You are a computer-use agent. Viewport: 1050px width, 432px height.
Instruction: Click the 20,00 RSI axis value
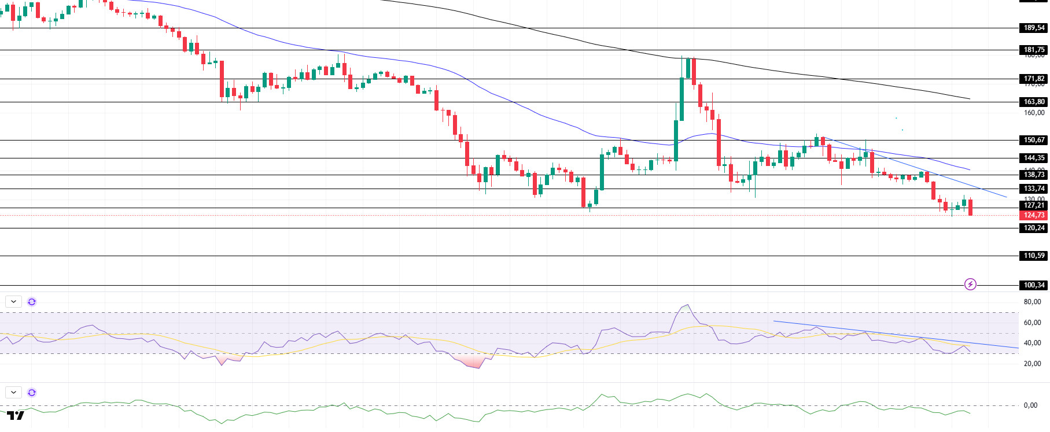tap(1032, 364)
